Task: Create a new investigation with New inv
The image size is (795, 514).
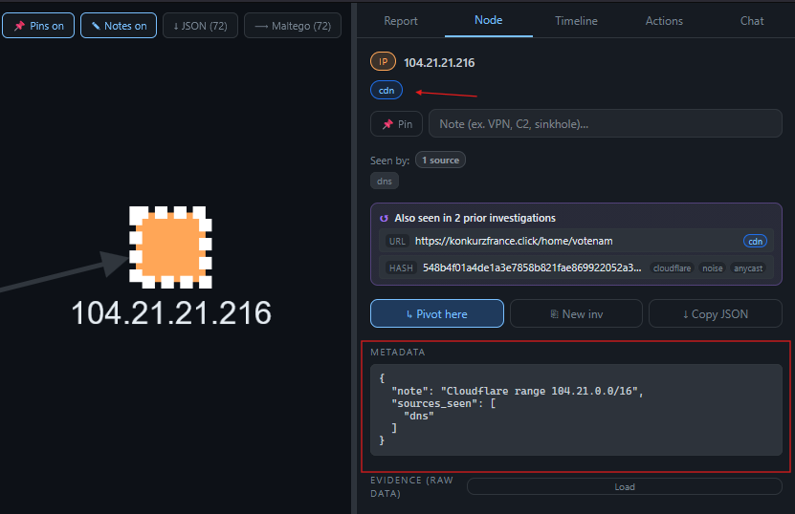Action: tap(576, 314)
